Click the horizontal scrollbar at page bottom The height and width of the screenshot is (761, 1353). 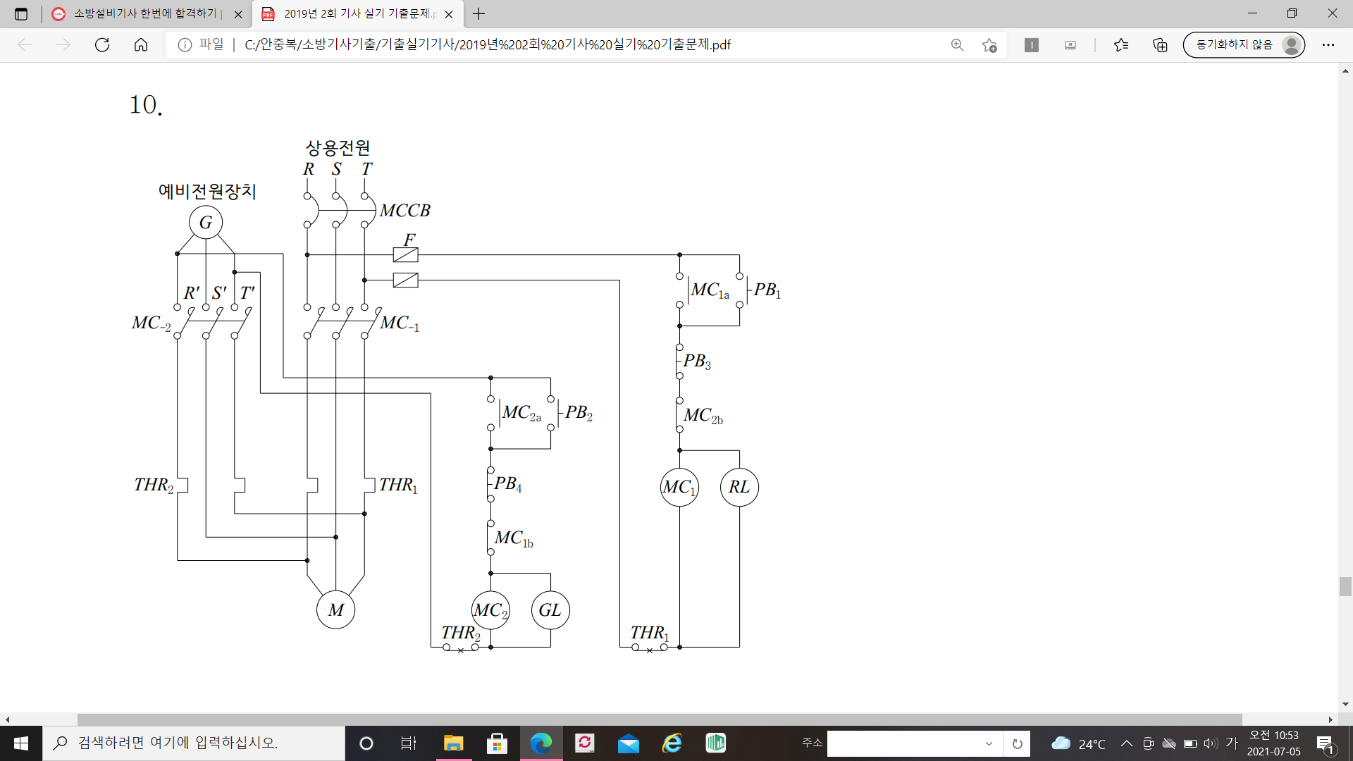coord(659,719)
